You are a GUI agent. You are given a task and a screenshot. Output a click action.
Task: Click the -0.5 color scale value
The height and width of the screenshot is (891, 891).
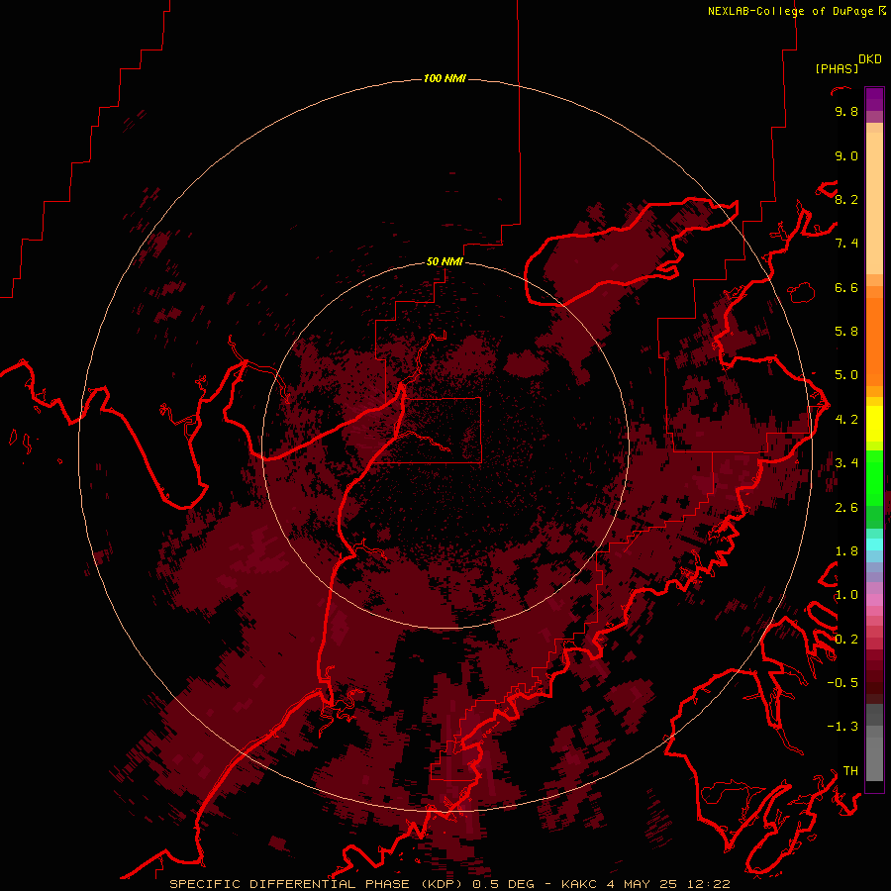(x=842, y=683)
